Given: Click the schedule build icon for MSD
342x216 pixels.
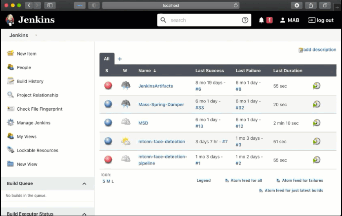Looking at the screenshot, I should point(316,123).
